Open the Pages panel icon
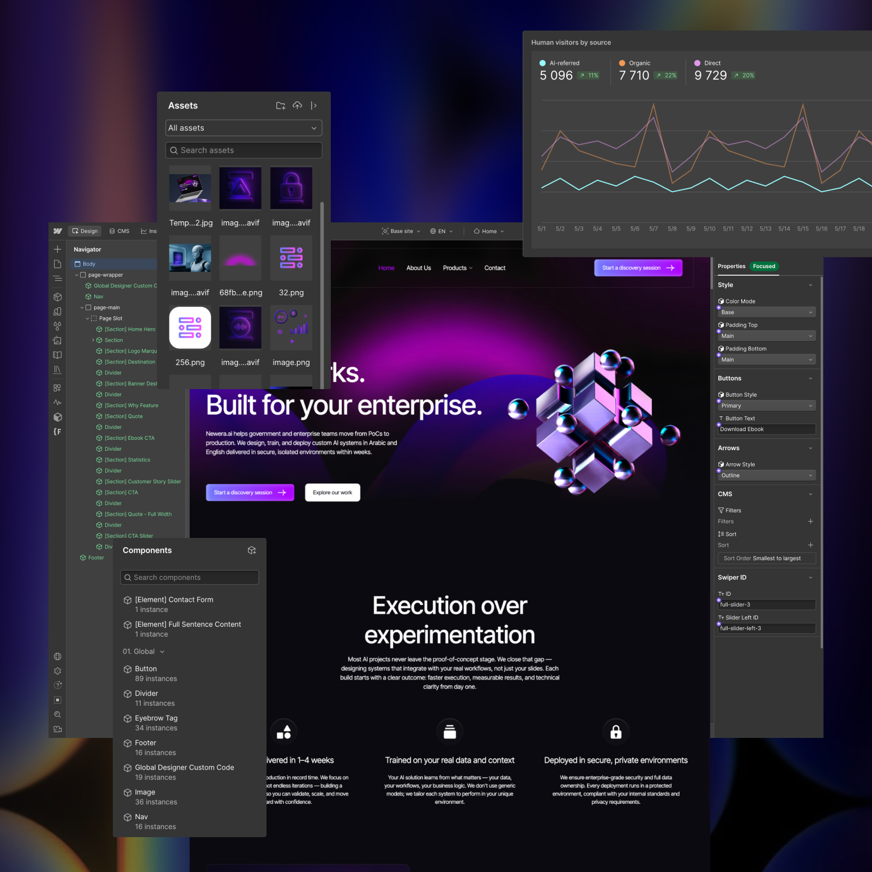Viewport: 872px width, 872px height. [x=57, y=264]
